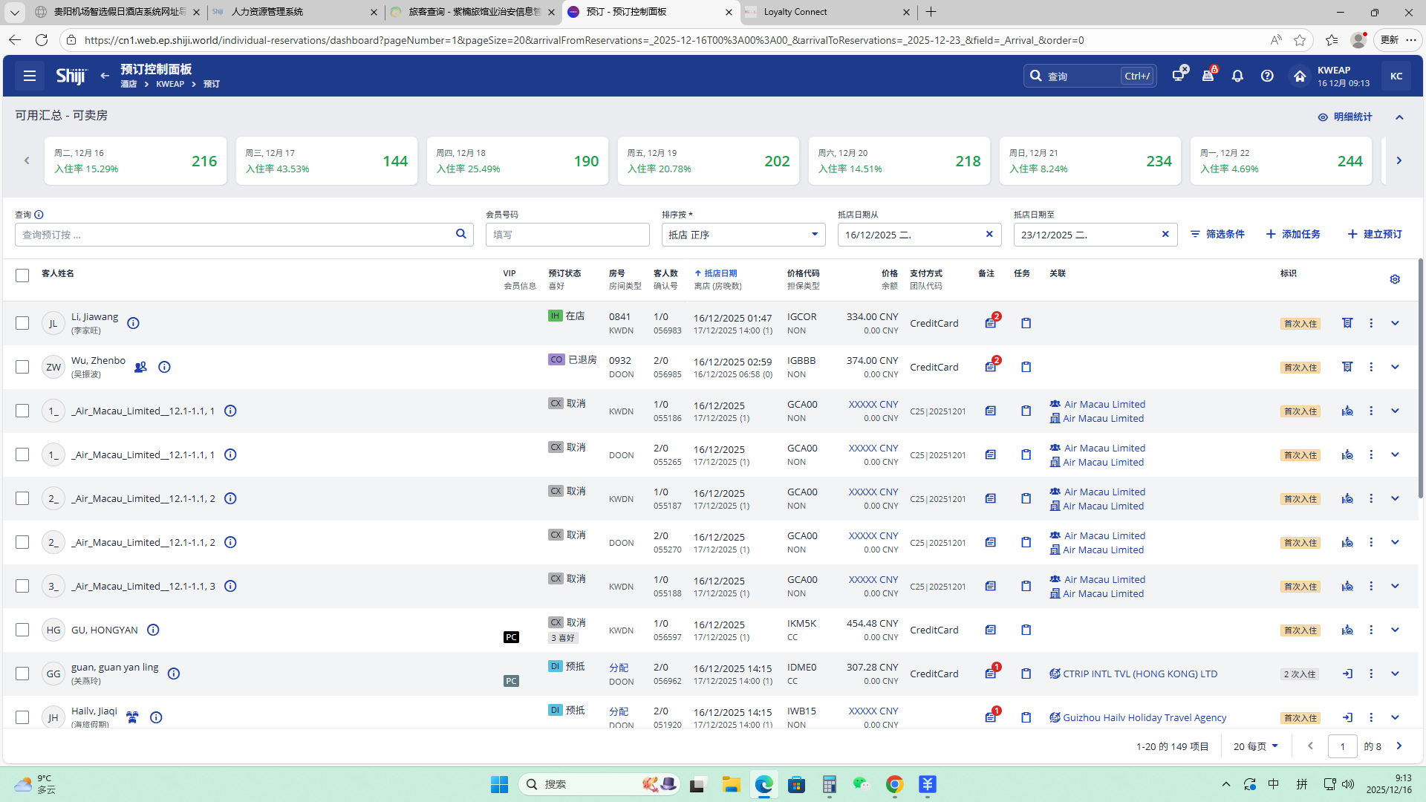The image size is (1426, 802).
Task: Open table column settings gear
Action: [1395, 279]
